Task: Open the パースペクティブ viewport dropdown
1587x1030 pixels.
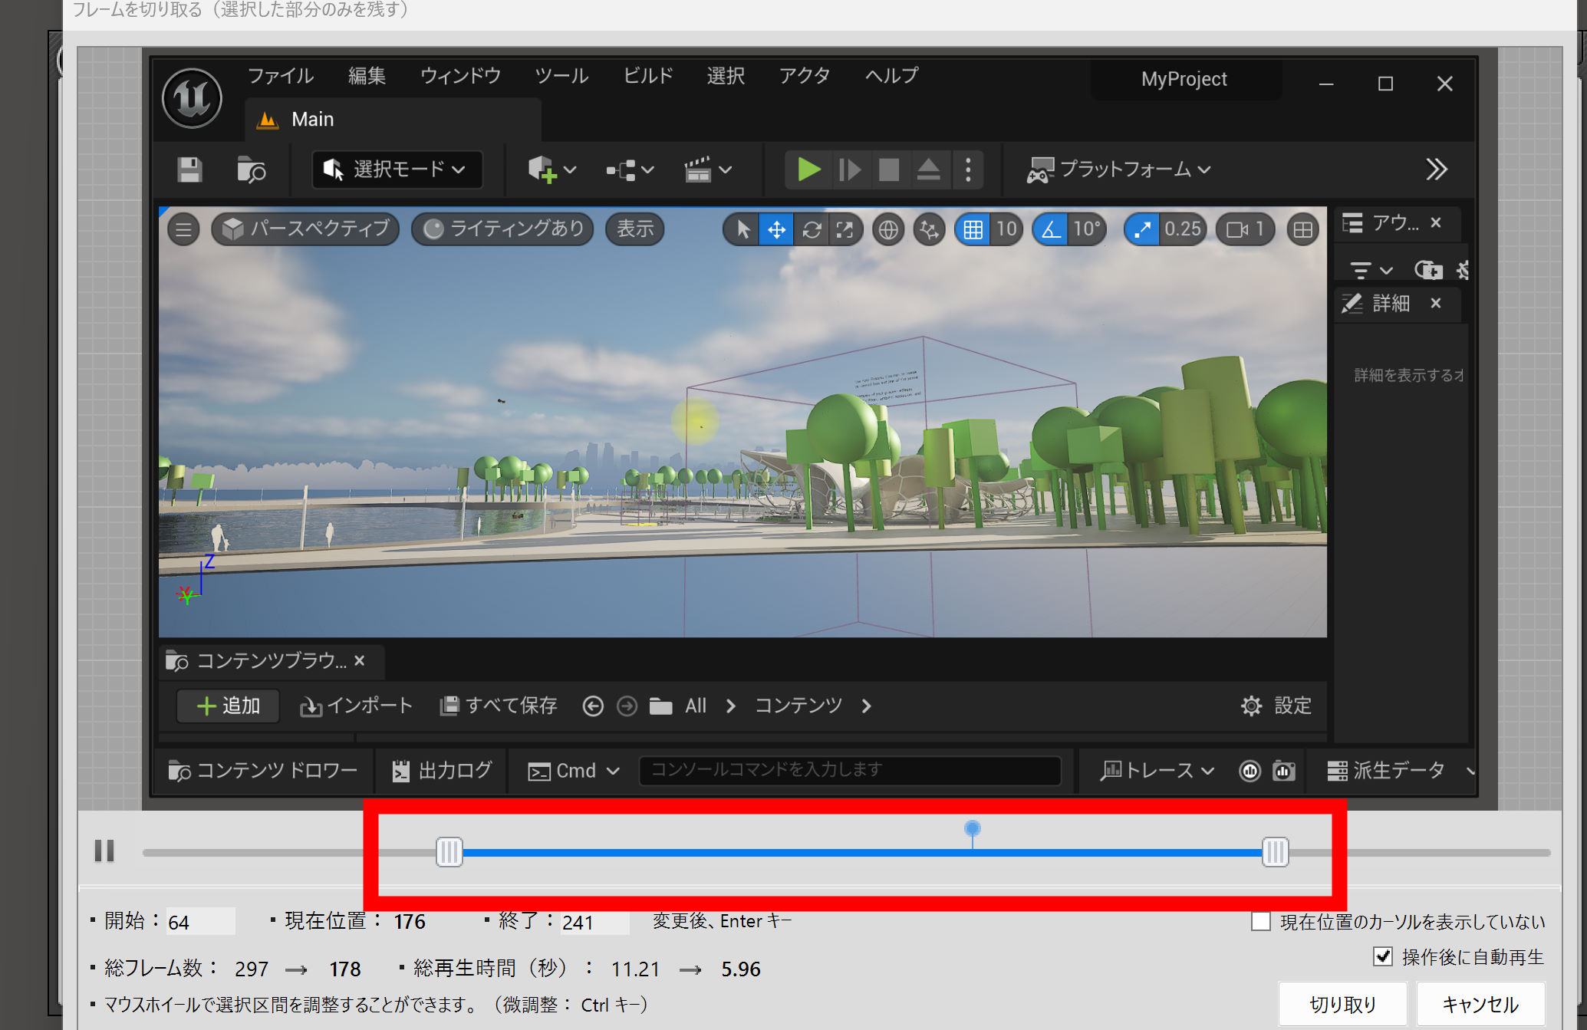Action: [305, 229]
